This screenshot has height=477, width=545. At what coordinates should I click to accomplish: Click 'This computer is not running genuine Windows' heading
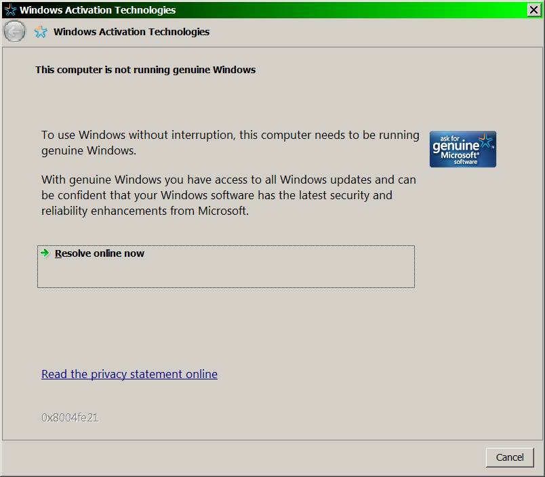click(x=145, y=70)
